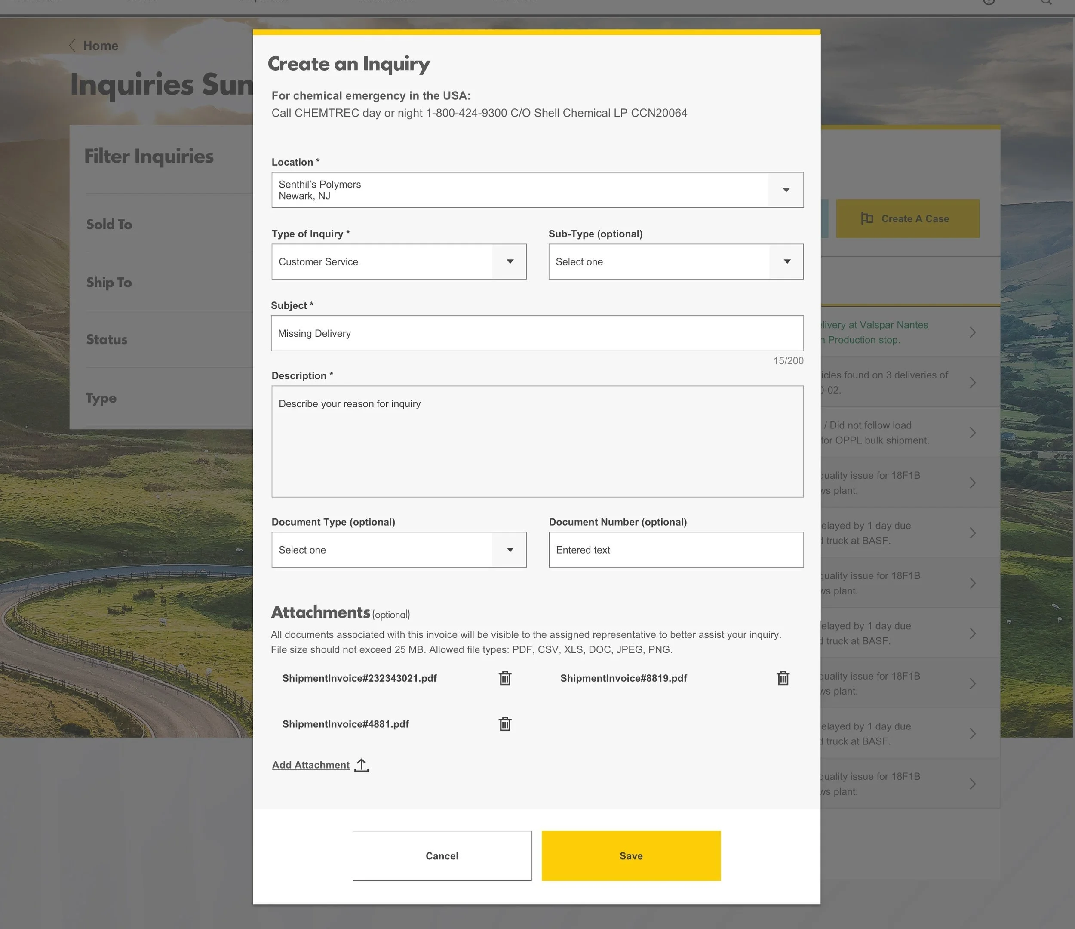Go back to Home
This screenshot has width=1075, height=929.
click(x=101, y=46)
